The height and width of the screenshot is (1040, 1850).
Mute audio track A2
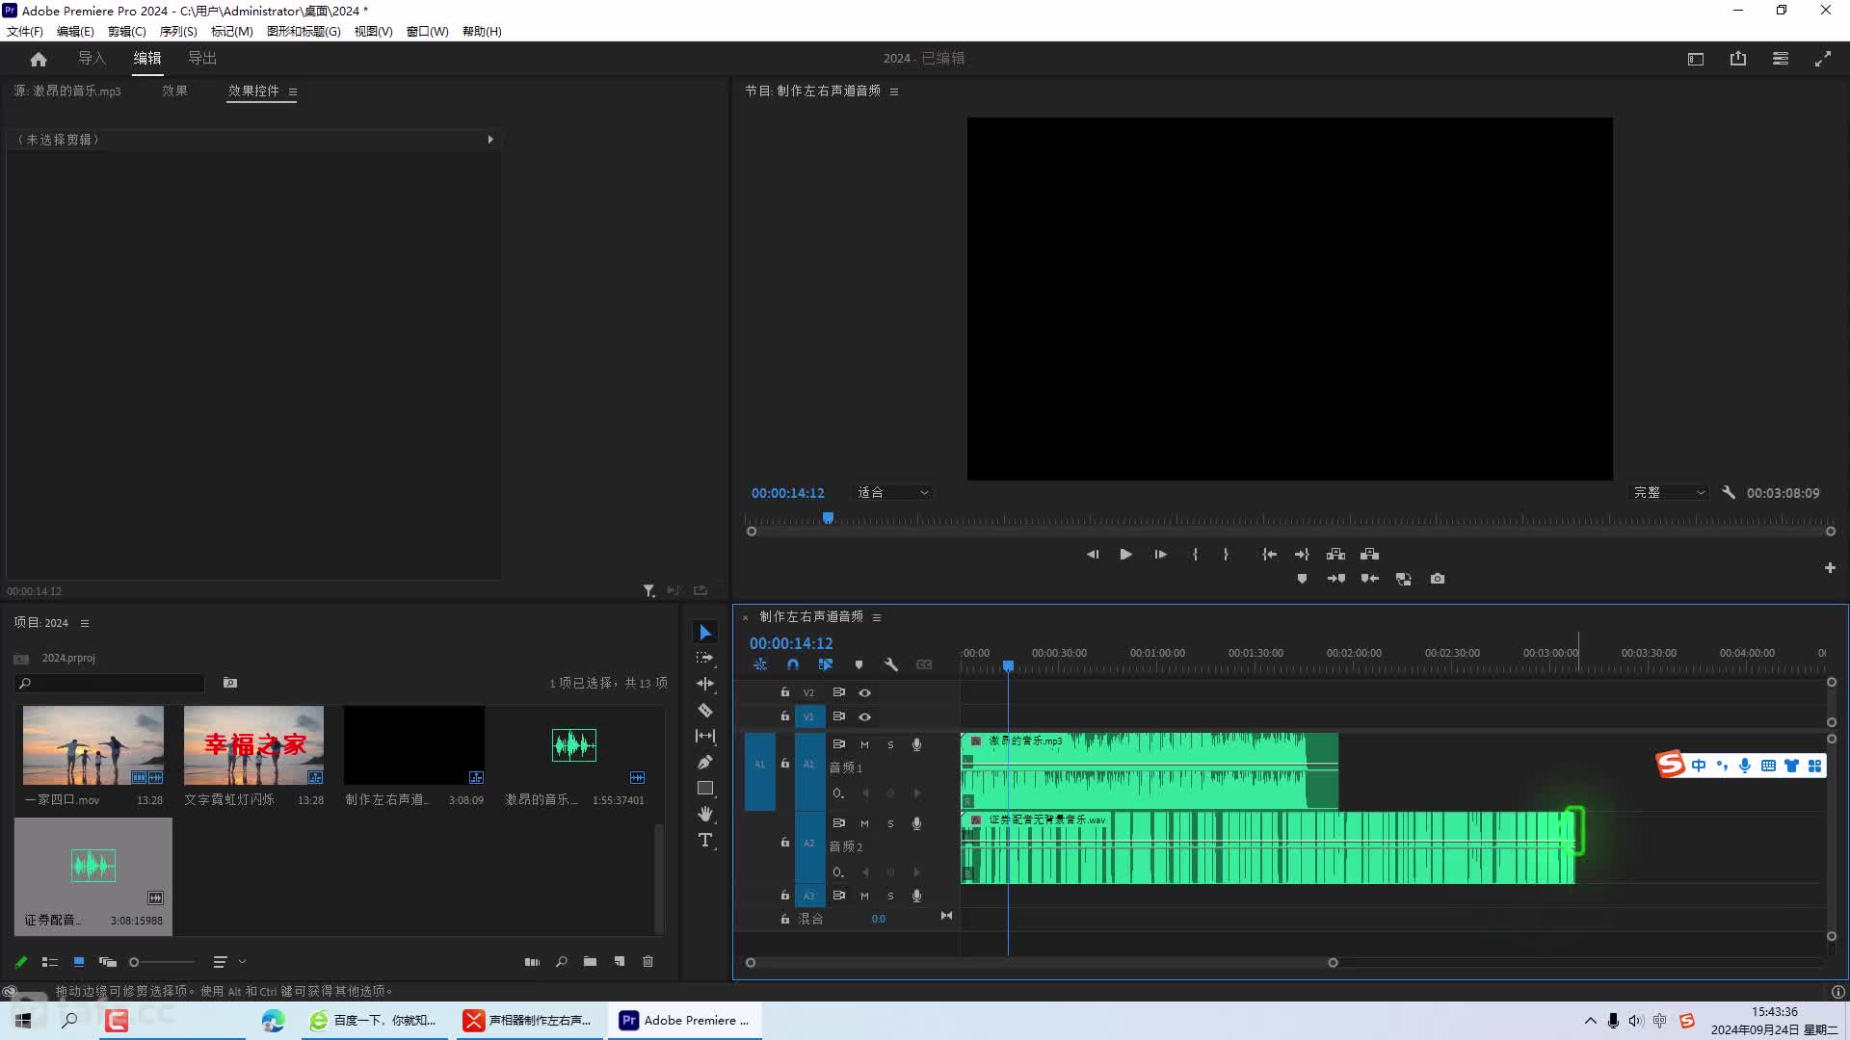(864, 823)
